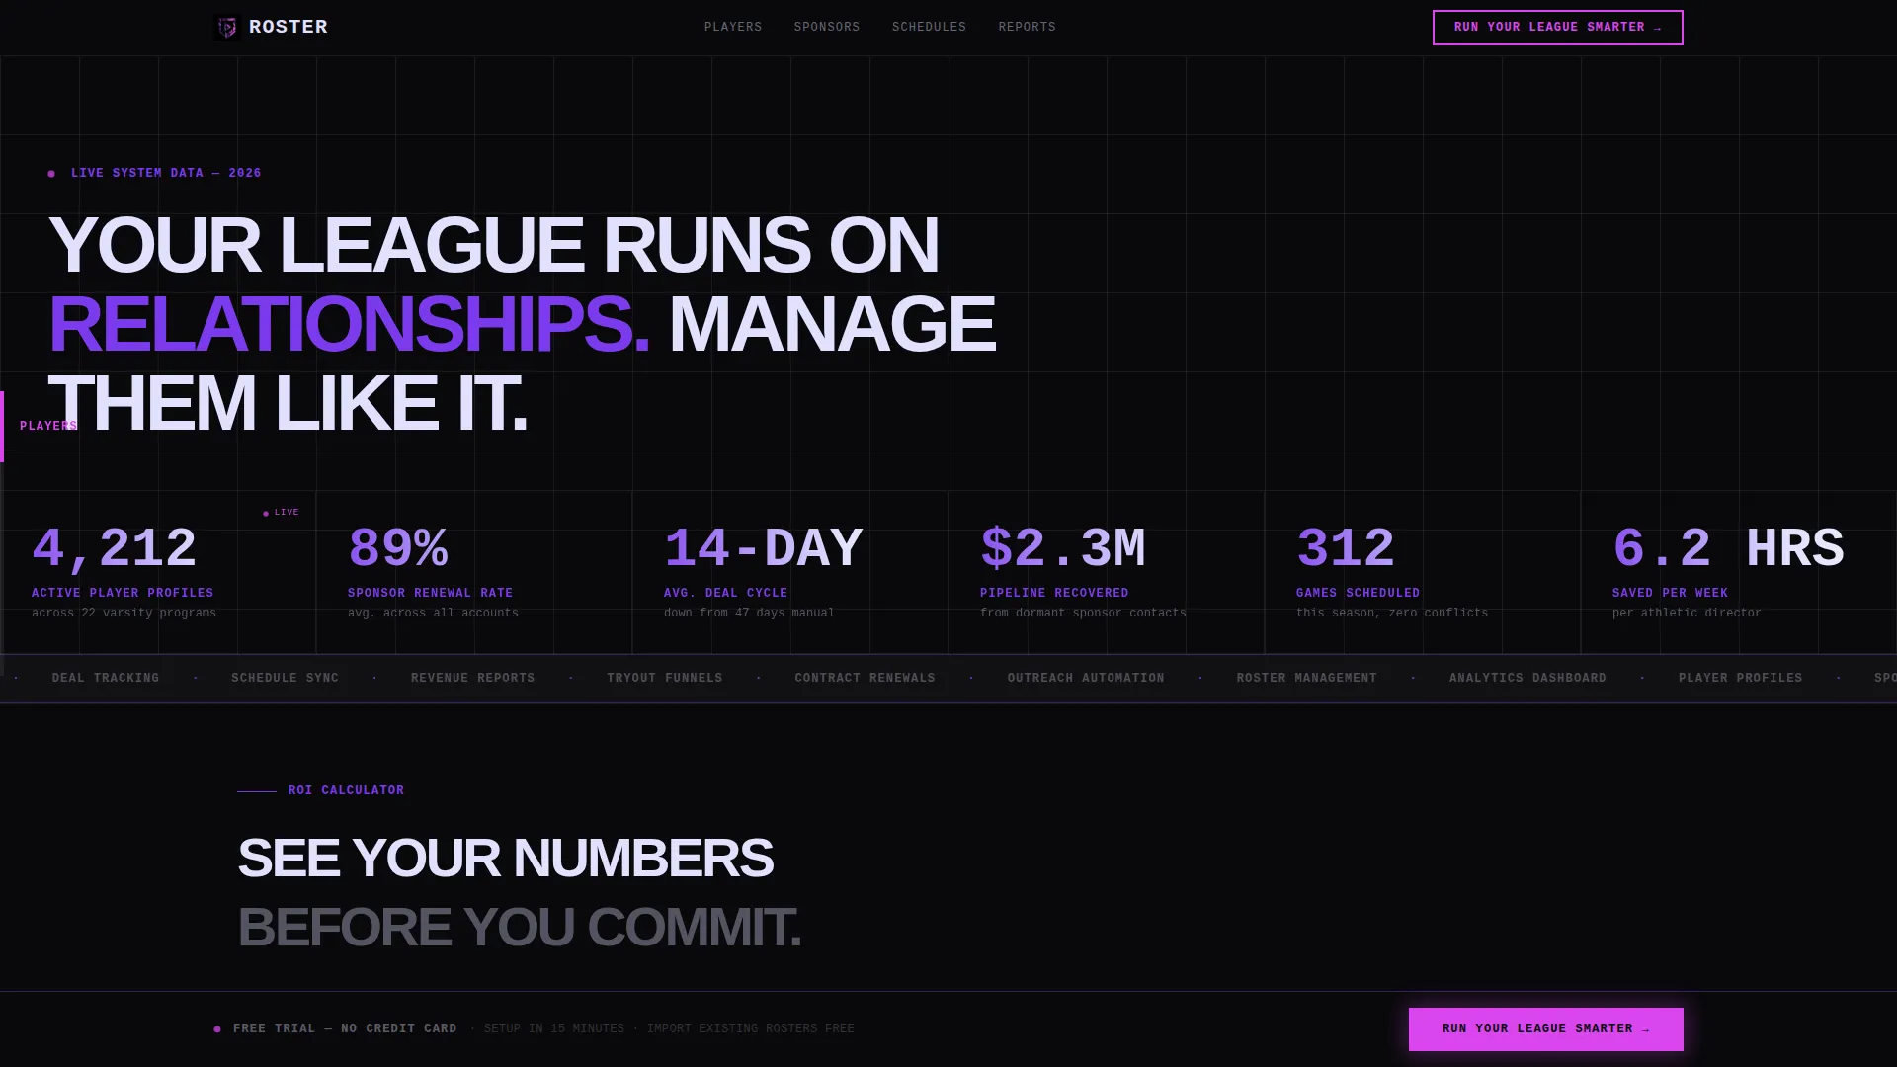This screenshot has width=1897, height=1067.
Task: Click Outreach Automation in the ticker
Action: 1086,679
